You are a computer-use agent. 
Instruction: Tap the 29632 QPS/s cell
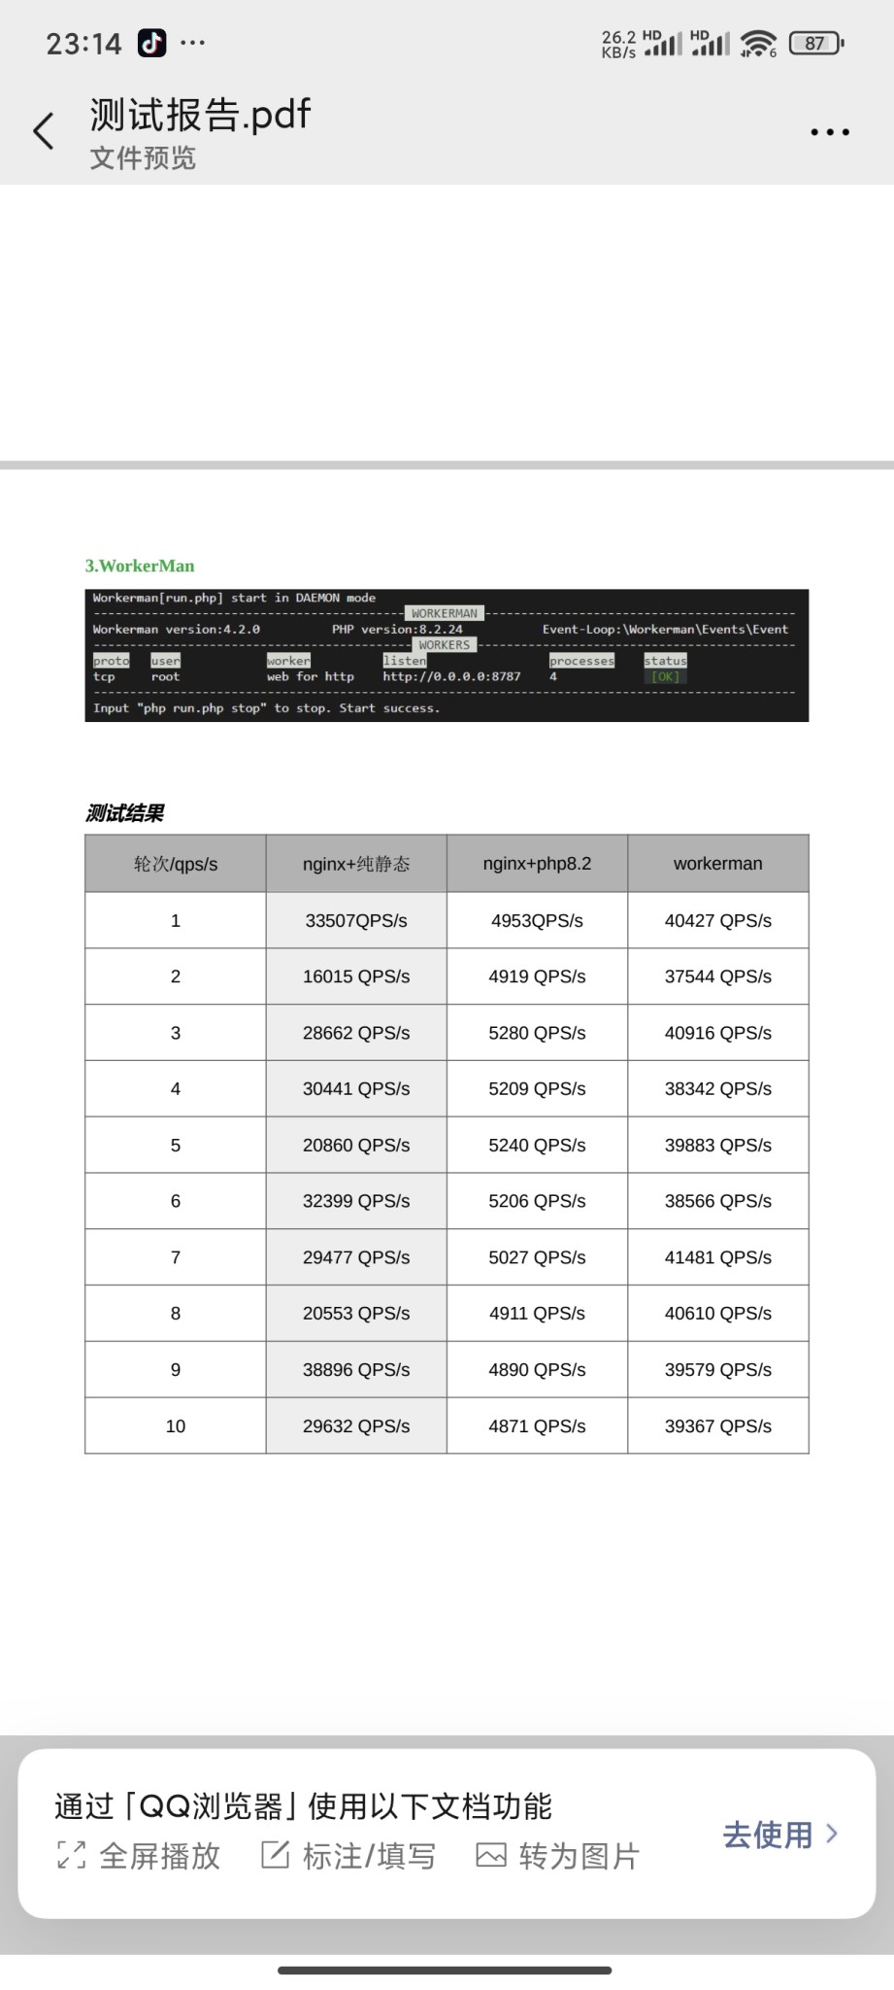pyautogui.click(x=356, y=1426)
